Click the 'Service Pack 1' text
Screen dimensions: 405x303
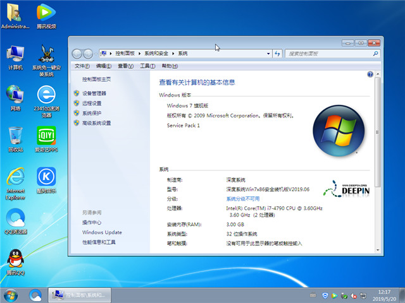pyautogui.click(x=183, y=126)
